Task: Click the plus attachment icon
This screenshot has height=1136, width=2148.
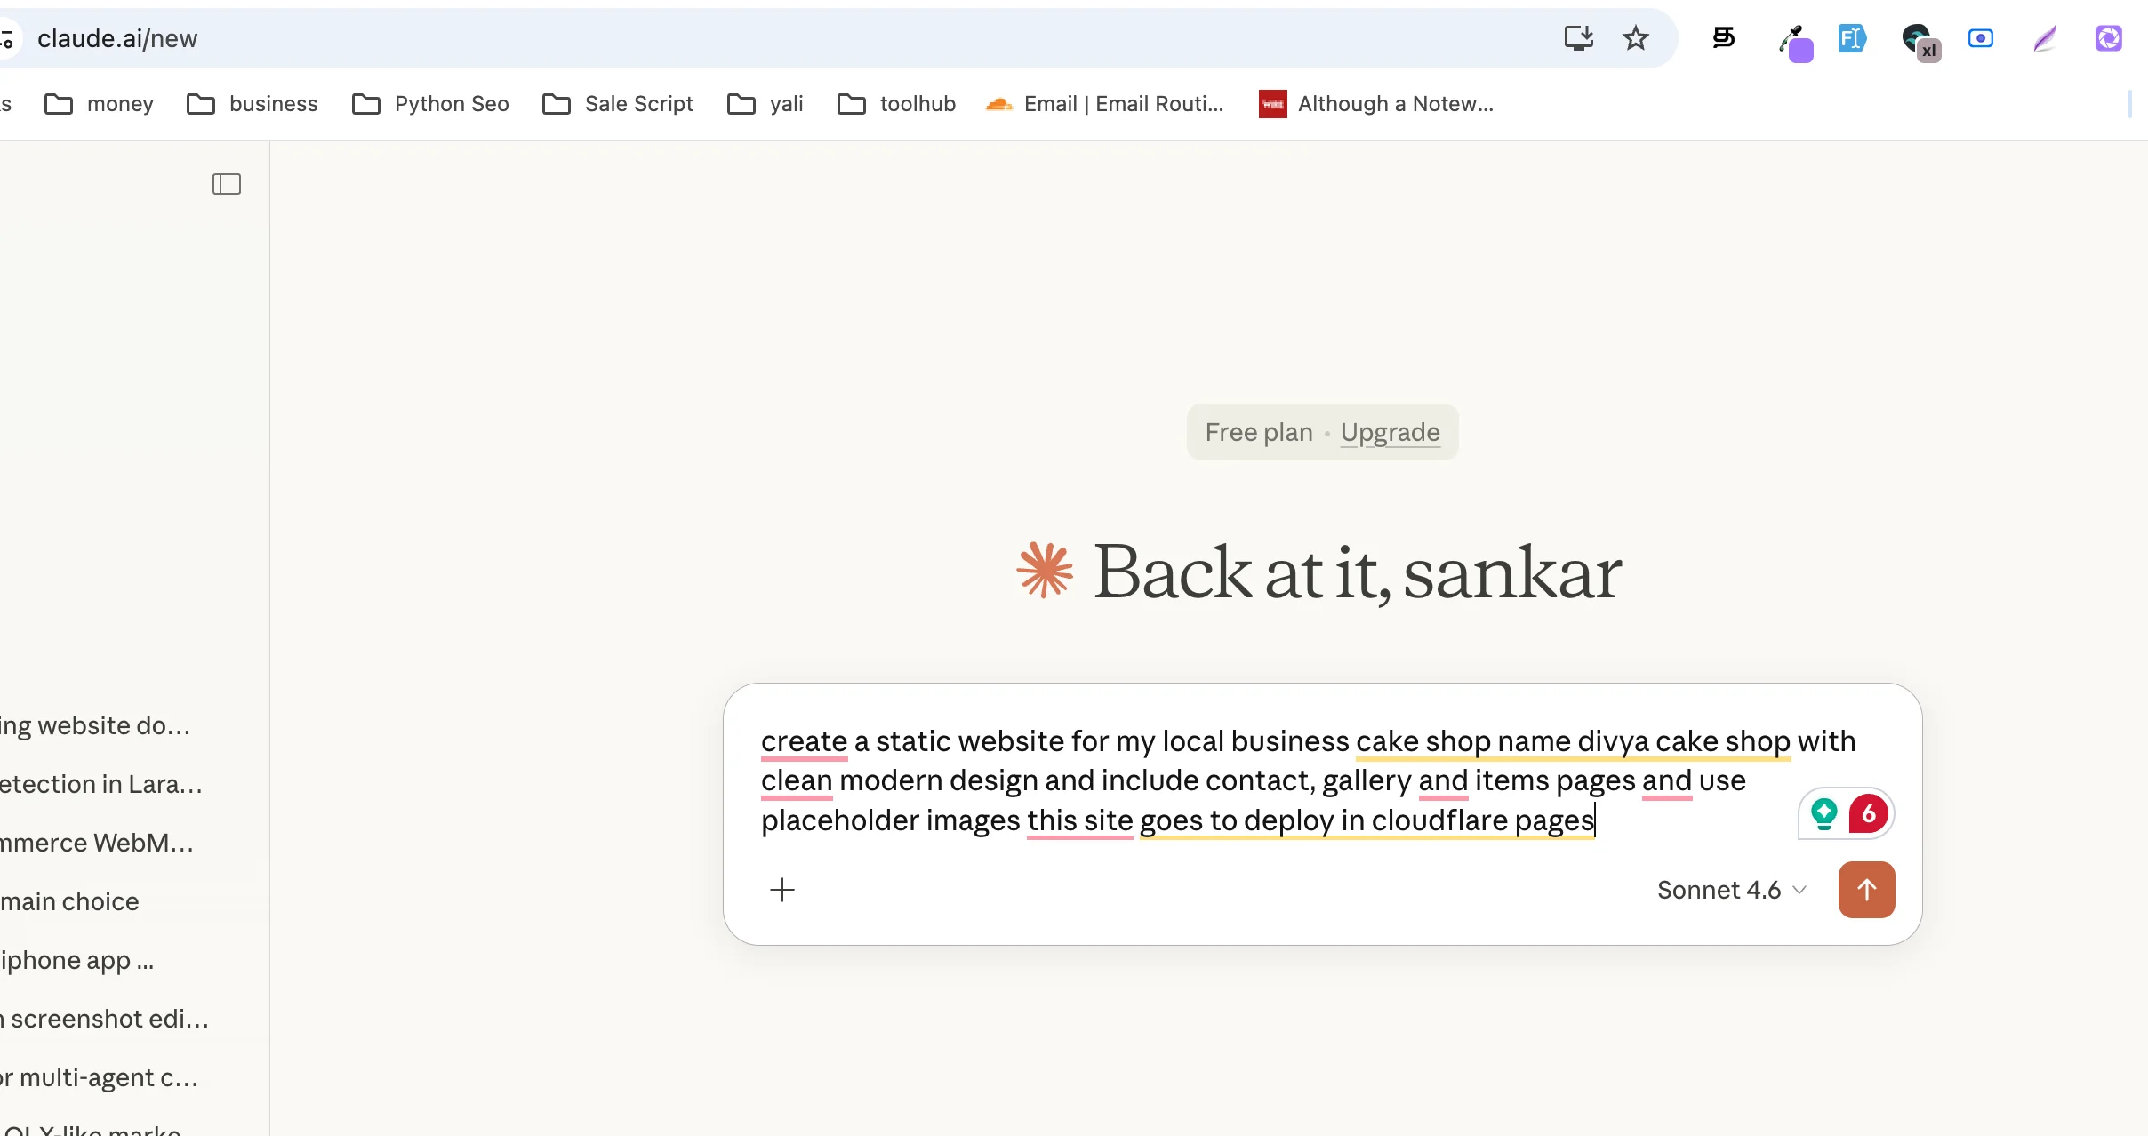Action: click(x=782, y=890)
